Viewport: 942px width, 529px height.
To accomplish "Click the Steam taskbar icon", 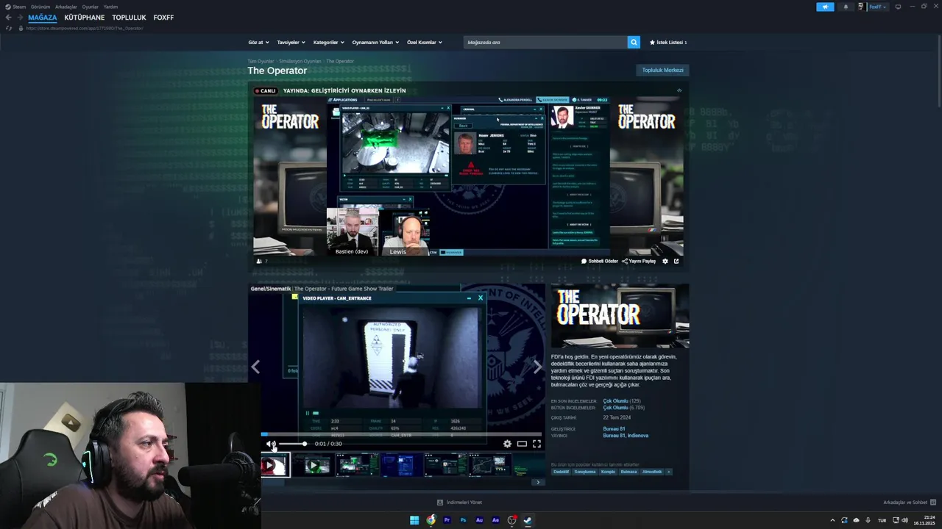I will point(528,520).
